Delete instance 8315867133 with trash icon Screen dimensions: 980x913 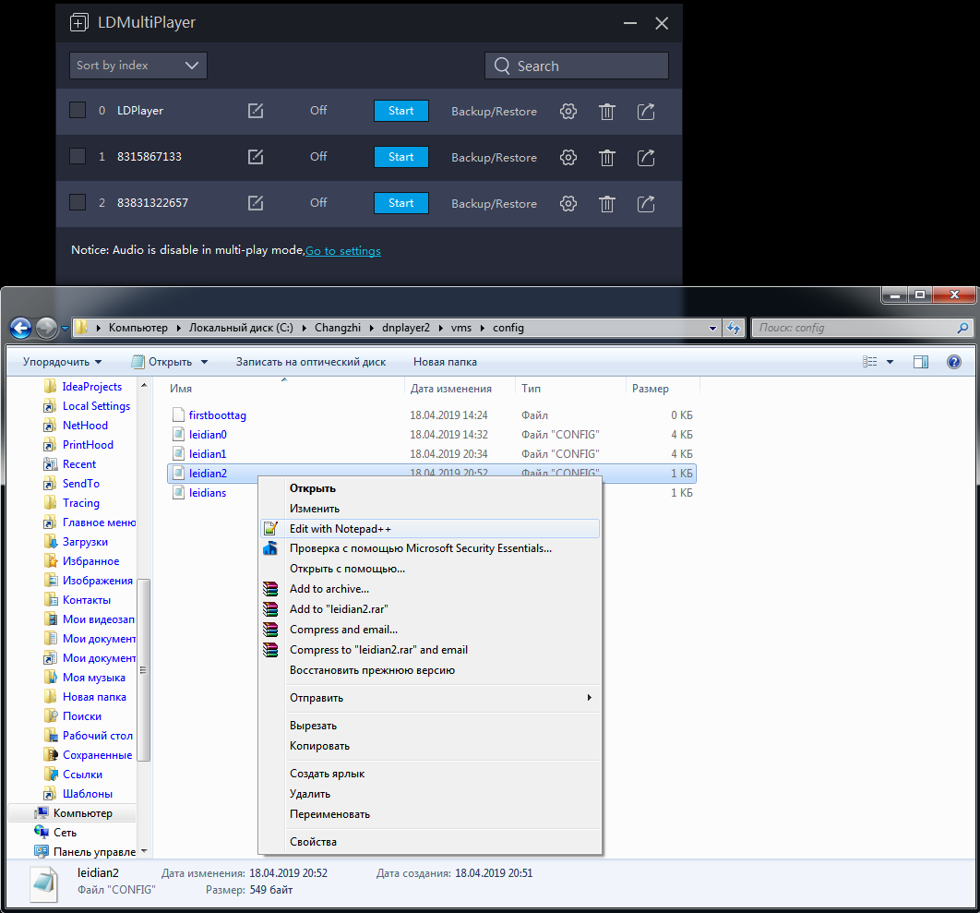tap(607, 158)
